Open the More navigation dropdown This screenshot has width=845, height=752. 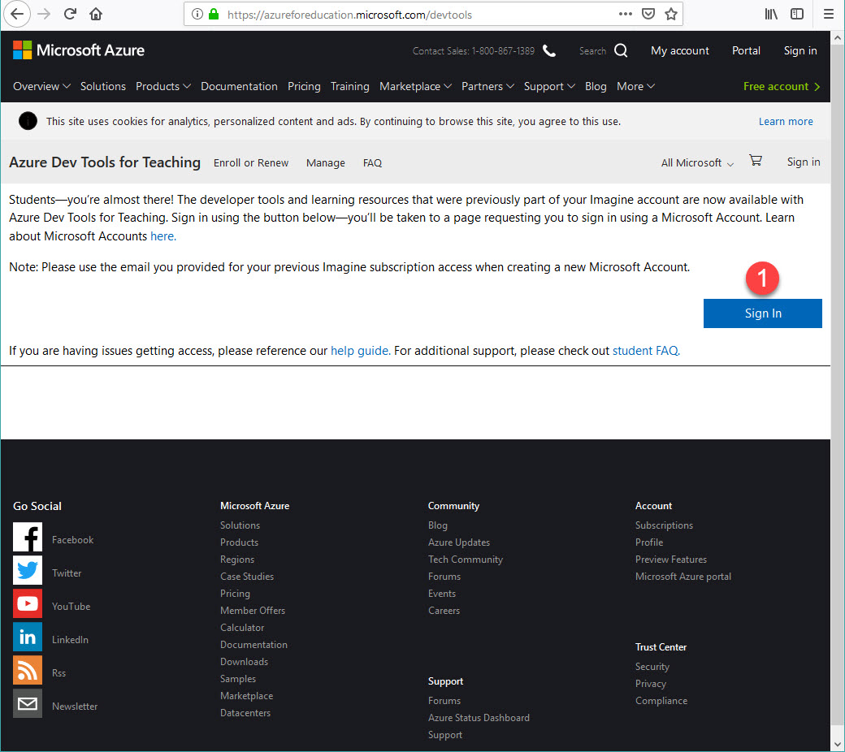pos(635,86)
